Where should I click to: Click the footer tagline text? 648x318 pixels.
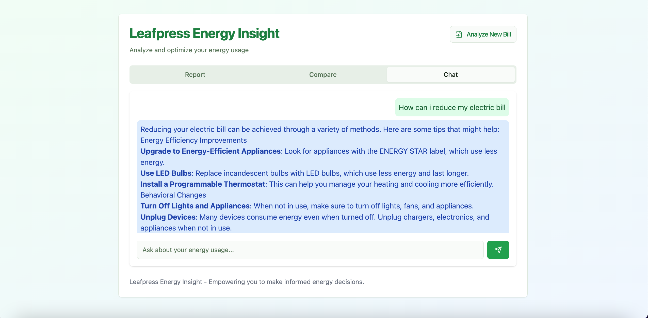point(247,282)
